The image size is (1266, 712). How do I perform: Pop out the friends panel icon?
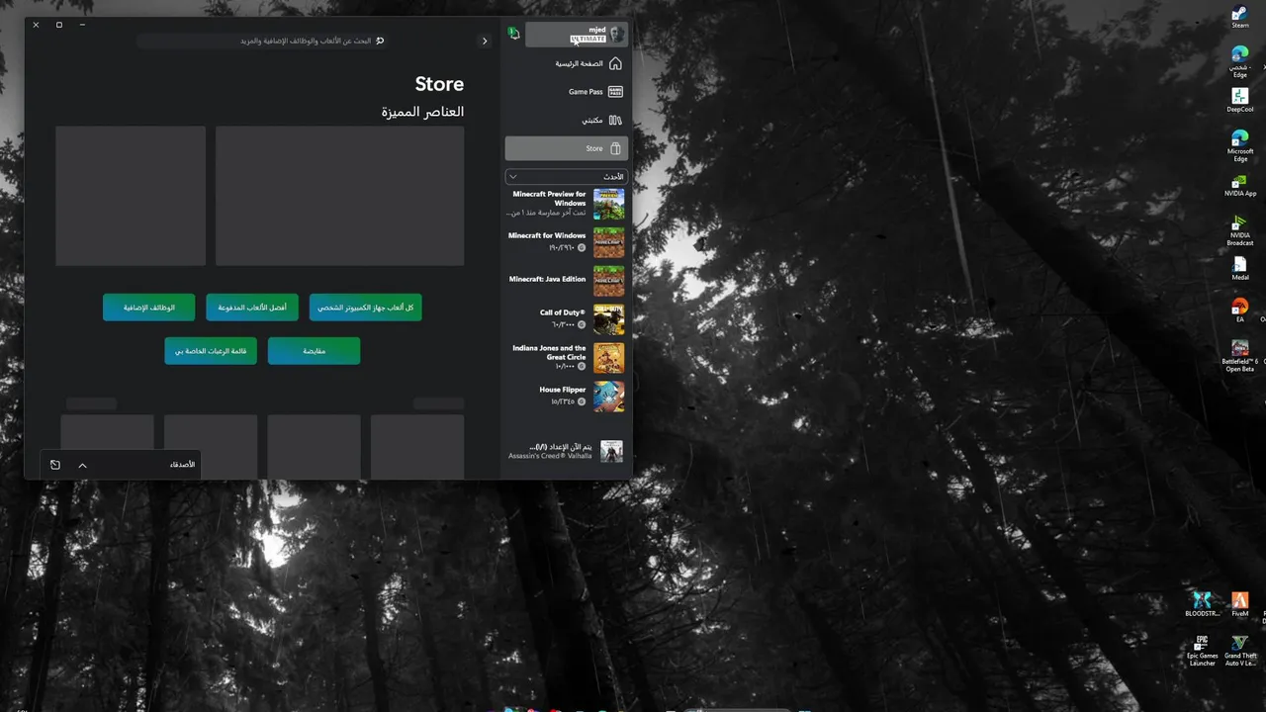55,465
